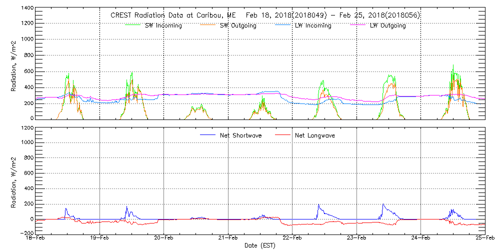
Task: Click the 22-Feb date tick label
Action: point(292,238)
